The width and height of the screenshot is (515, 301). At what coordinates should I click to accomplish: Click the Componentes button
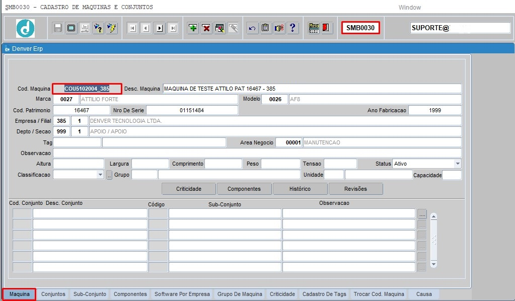click(244, 189)
